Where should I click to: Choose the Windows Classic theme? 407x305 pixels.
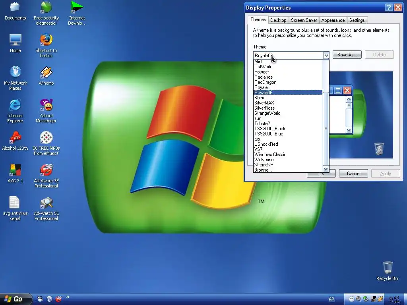[288, 154]
